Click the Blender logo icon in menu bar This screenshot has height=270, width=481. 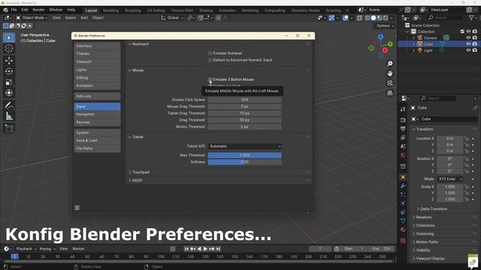click(x=5, y=10)
